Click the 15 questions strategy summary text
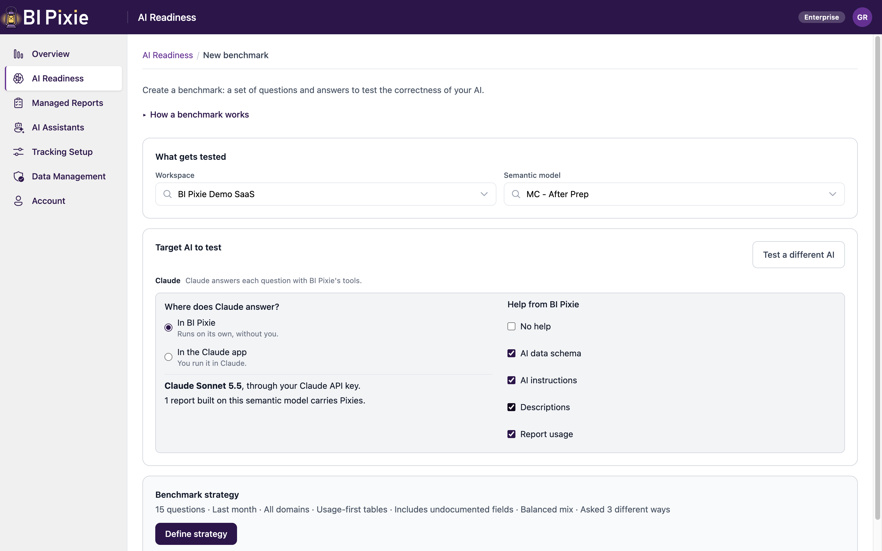 pyautogui.click(x=413, y=509)
